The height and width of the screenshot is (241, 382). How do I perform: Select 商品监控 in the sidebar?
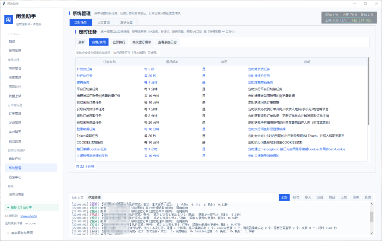click(31, 87)
